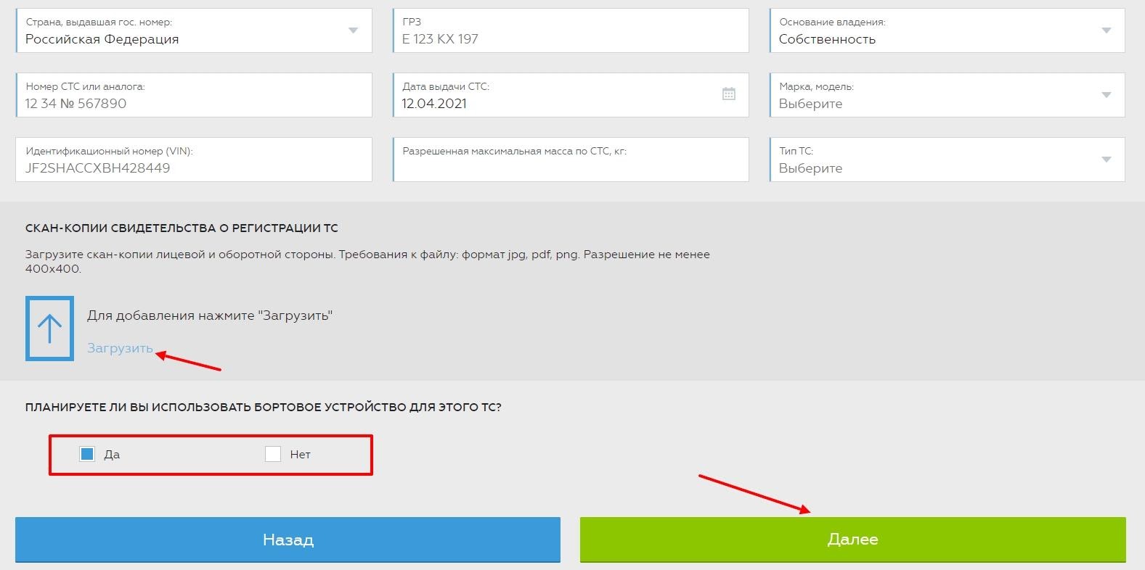The image size is (1145, 570).
Task: Click the upload arrow icon box
Action: tap(49, 328)
